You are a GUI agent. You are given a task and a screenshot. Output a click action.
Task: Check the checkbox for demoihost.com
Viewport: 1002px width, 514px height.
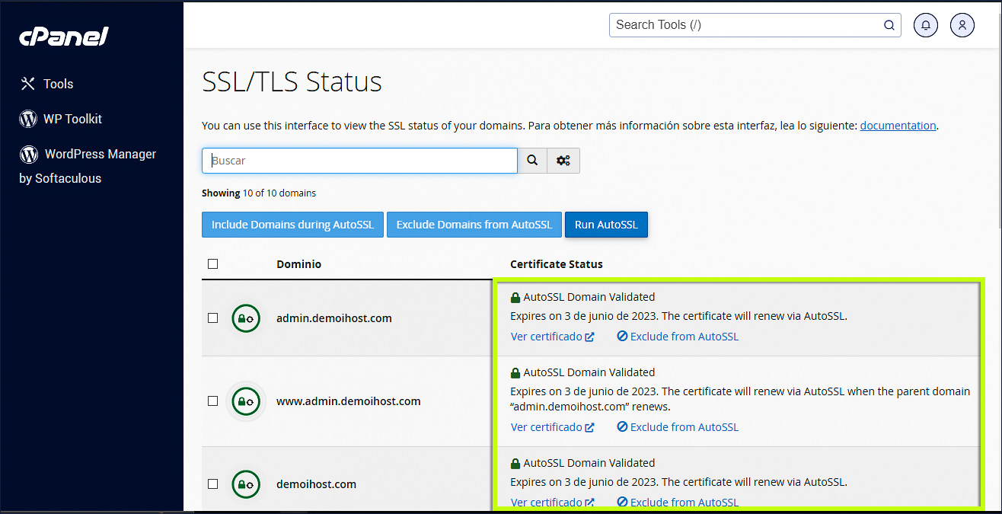(212, 484)
